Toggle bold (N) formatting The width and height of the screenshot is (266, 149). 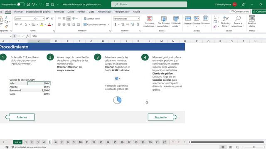[x=16, y=24]
